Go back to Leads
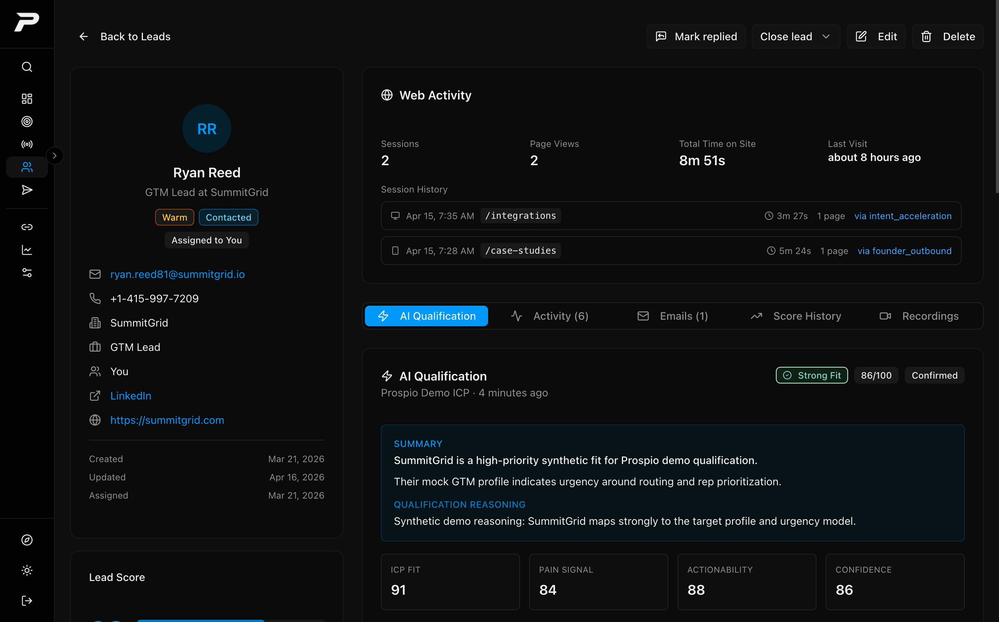This screenshot has width=999, height=622. [124, 36]
